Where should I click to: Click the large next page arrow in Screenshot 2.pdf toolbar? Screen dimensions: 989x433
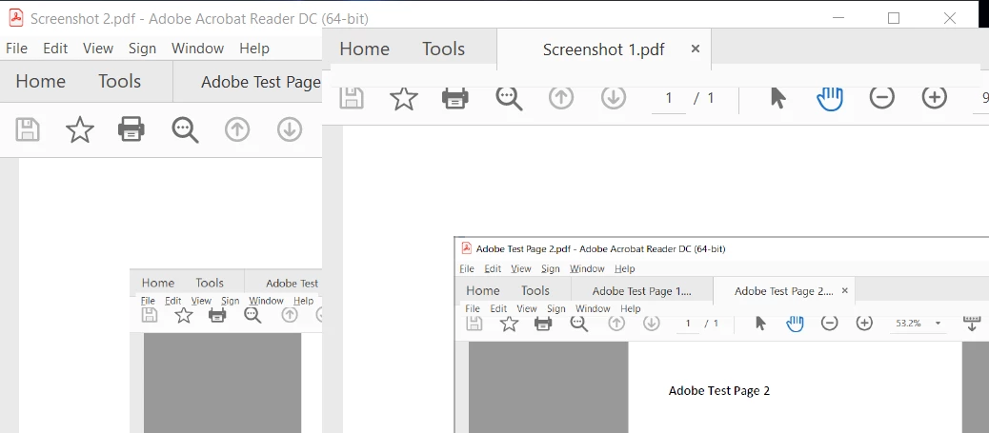(x=290, y=129)
